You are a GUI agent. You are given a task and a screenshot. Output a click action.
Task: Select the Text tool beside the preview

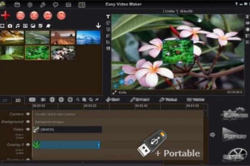[108, 17]
